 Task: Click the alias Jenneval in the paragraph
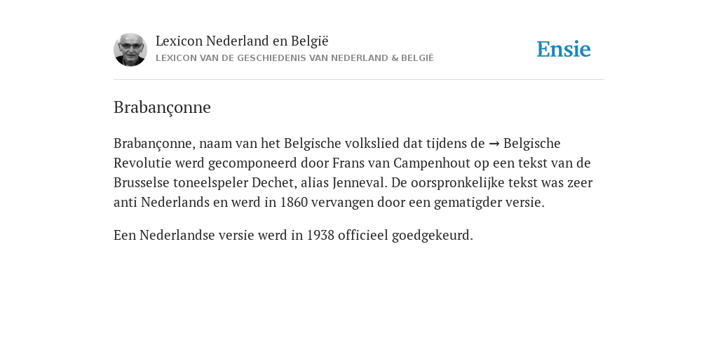(x=360, y=183)
